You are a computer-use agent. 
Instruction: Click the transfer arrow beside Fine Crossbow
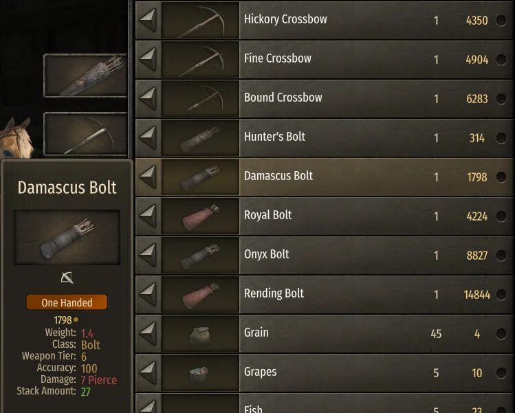(x=148, y=59)
